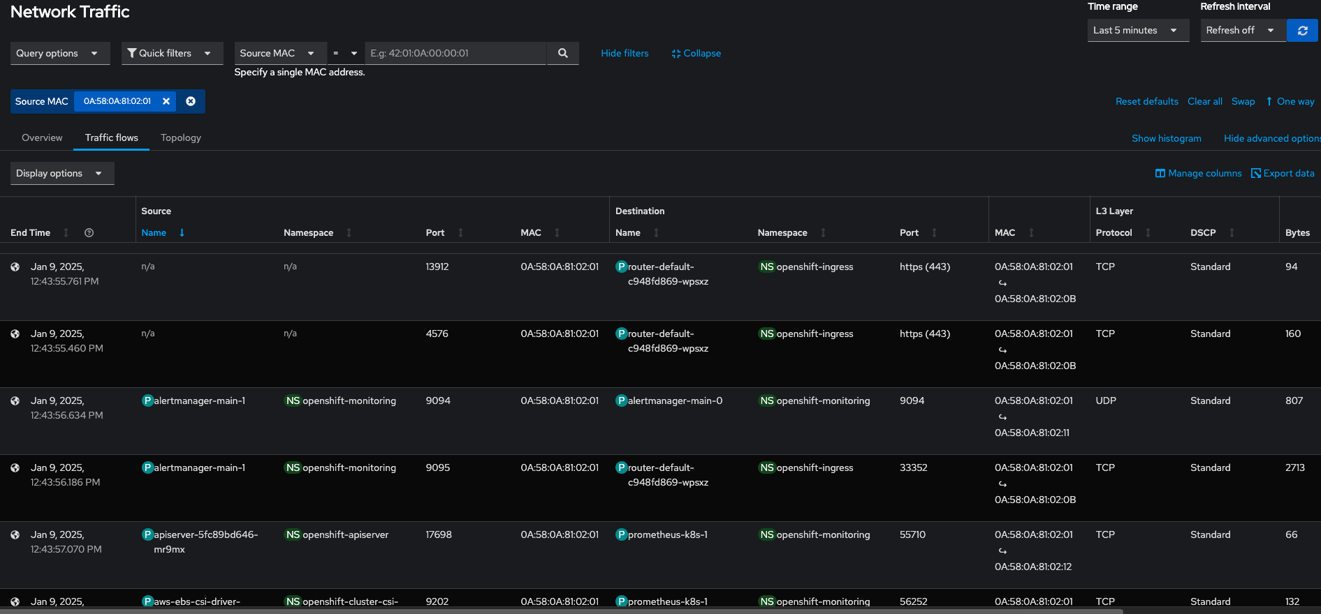Show the histogram

[1166, 139]
